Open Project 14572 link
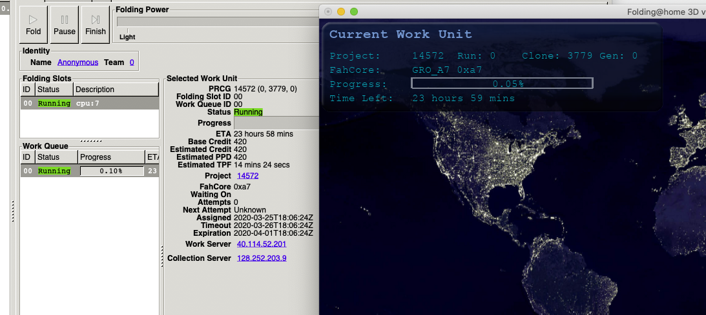The image size is (706, 315). (x=247, y=176)
